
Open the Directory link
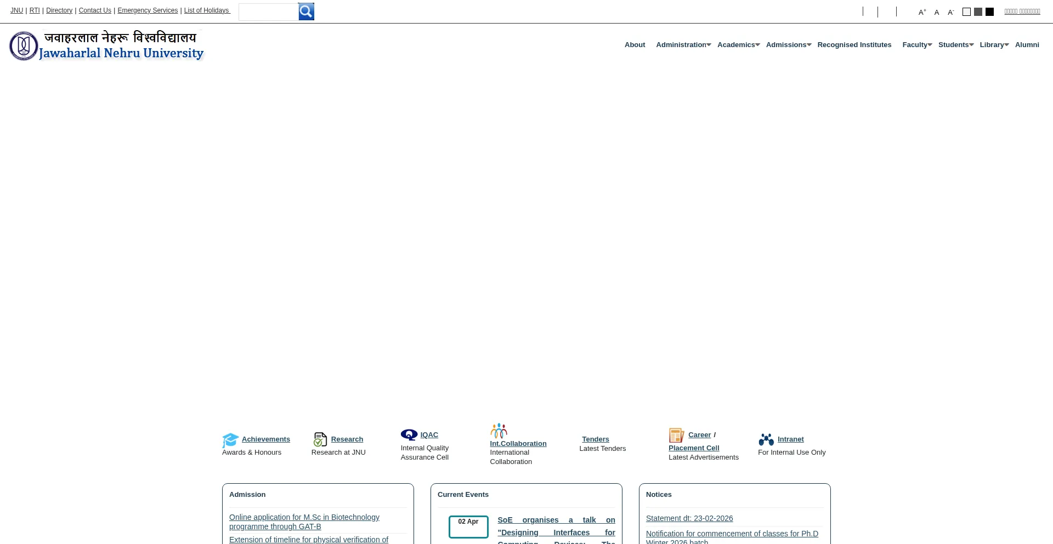(x=59, y=10)
